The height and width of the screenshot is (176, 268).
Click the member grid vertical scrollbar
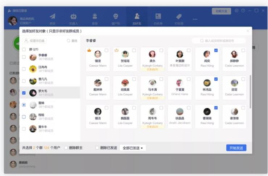(250, 91)
